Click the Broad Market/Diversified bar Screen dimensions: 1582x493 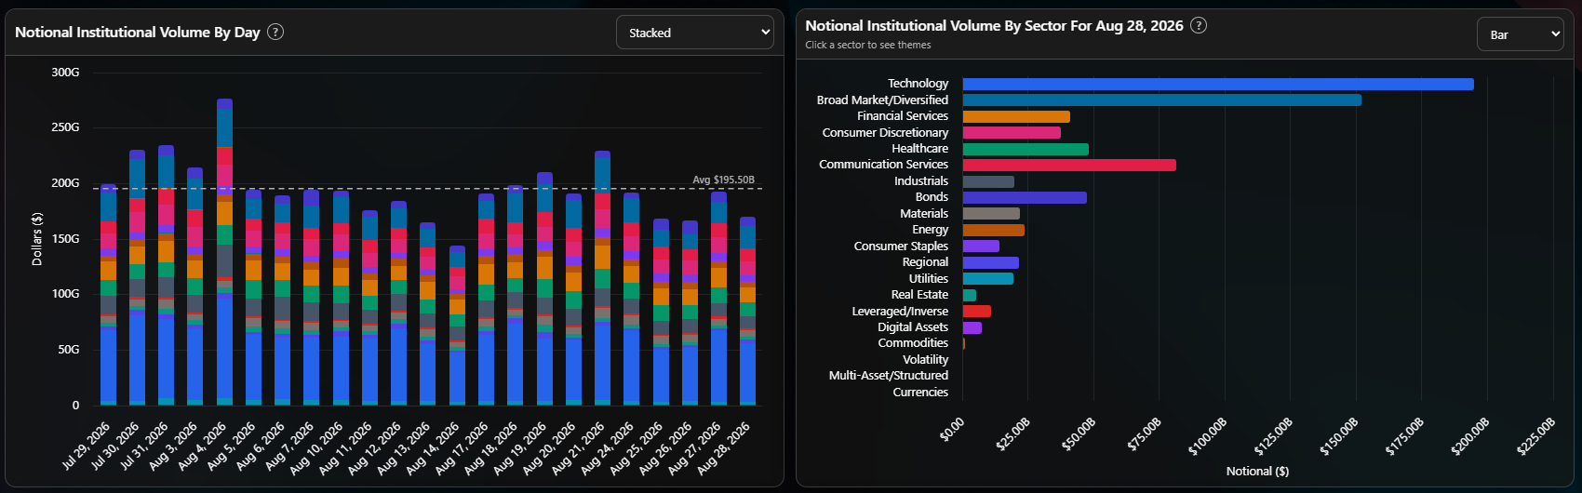[1162, 100]
